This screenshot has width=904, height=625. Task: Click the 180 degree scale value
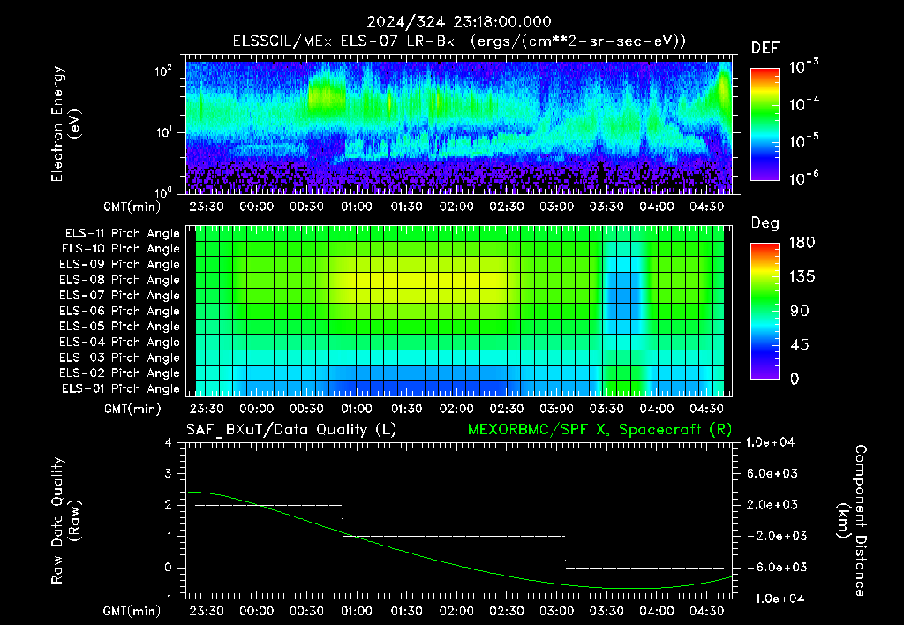click(x=802, y=243)
